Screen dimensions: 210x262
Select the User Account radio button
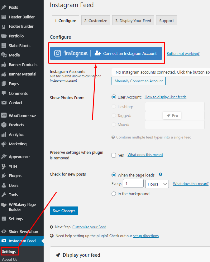(x=114, y=97)
